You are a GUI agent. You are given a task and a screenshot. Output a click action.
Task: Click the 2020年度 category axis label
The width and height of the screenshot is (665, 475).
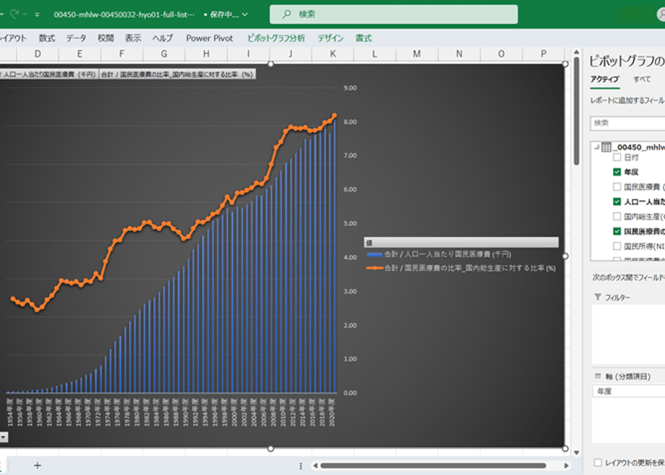click(332, 412)
